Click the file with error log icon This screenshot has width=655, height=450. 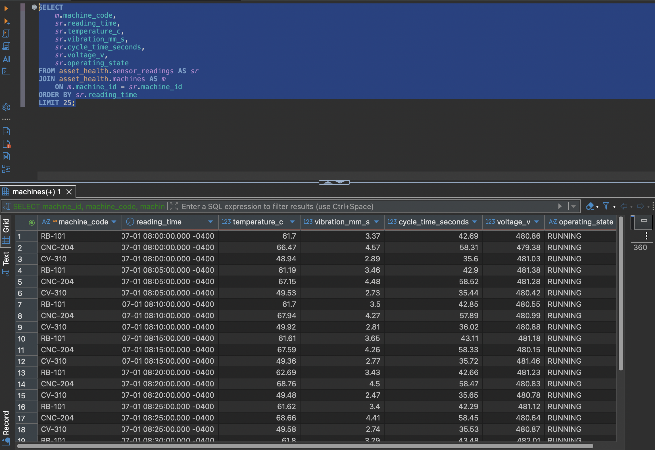(x=6, y=144)
